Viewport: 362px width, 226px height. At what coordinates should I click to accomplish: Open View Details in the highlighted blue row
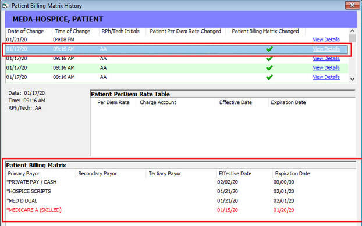[x=326, y=49]
